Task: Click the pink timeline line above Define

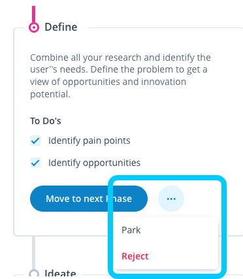Action: [34, 14]
